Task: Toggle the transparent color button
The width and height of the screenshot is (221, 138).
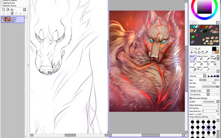Action: pyautogui.click(x=213, y=53)
